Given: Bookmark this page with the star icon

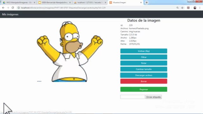Looking at the screenshot, I should [x=182, y=8].
